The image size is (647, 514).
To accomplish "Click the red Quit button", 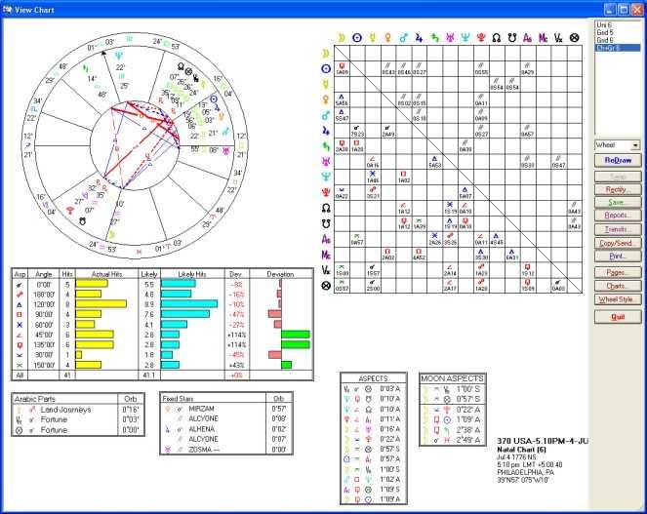I will pyautogui.click(x=618, y=317).
